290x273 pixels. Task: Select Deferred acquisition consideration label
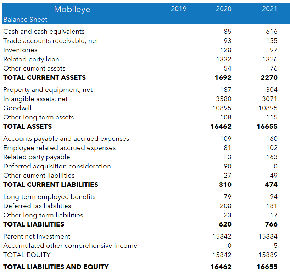coord(57,167)
